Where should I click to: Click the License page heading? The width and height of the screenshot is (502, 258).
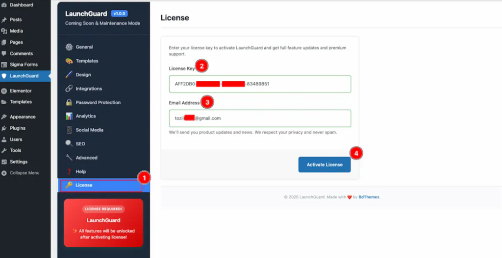[175, 18]
